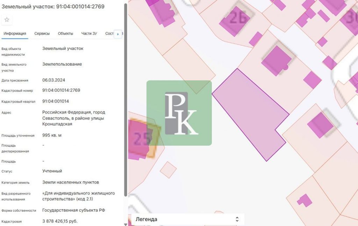Switch to the Сервисы tab
358x226 pixels.
(x=42, y=34)
